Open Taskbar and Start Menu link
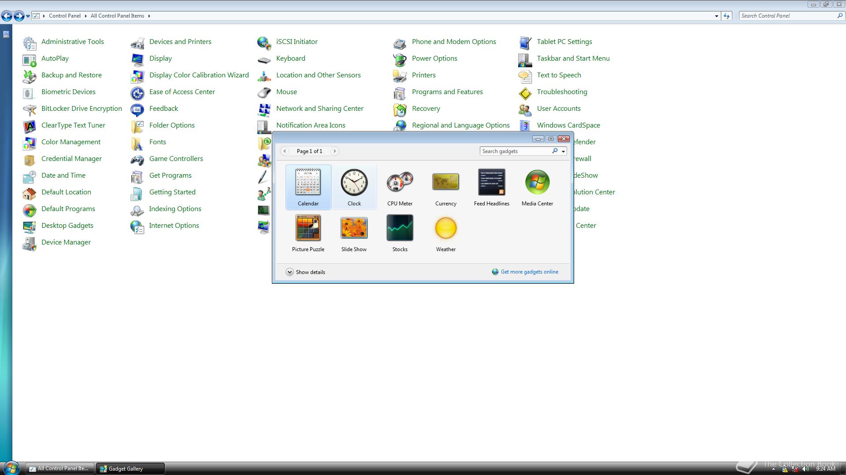The height and width of the screenshot is (475, 846). pyautogui.click(x=573, y=58)
